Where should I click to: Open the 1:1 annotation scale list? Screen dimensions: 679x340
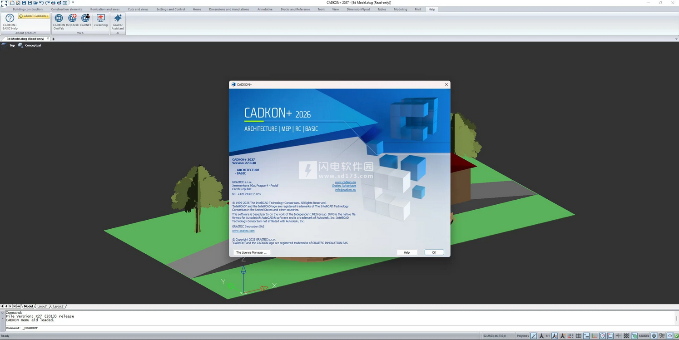548,336
